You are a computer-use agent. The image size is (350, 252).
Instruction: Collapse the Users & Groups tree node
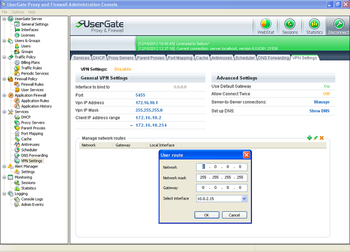4,41
